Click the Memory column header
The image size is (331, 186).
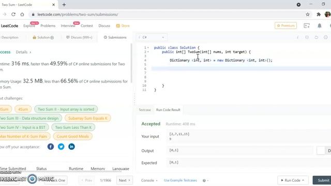pos(98,169)
